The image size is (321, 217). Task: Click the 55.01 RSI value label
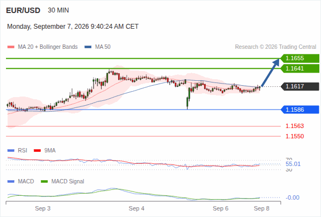[293, 164]
